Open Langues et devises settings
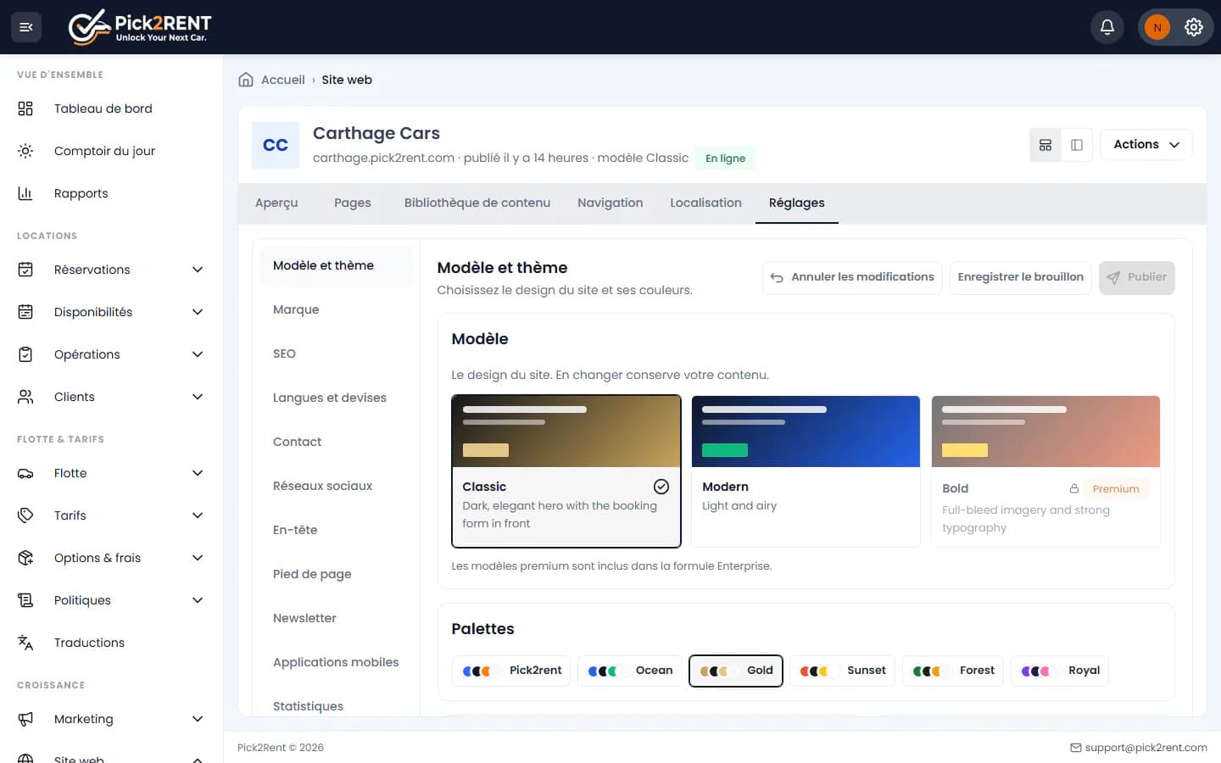The image size is (1221, 763). coord(336,398)
